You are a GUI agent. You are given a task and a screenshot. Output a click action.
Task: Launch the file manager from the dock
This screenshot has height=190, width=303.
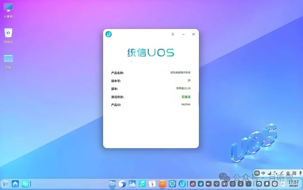point(112,184)
